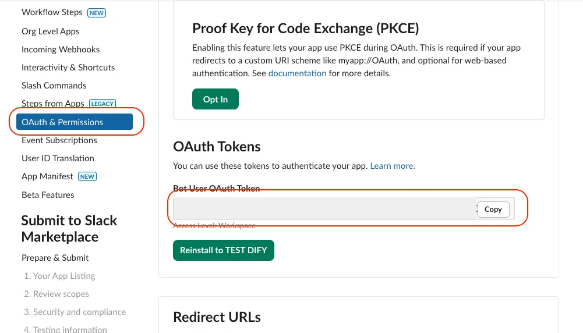Open User ID Translation page
Viewport: 583px width, 333px height.
(58, 158)
